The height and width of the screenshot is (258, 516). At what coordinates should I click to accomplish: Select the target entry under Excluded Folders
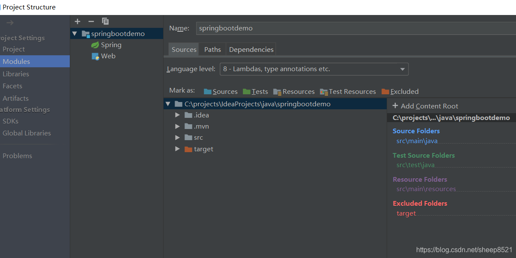(x=406, y=213)
